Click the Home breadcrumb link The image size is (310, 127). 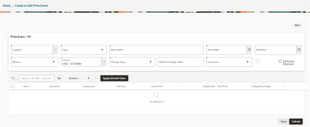click(x=7, y=6)
